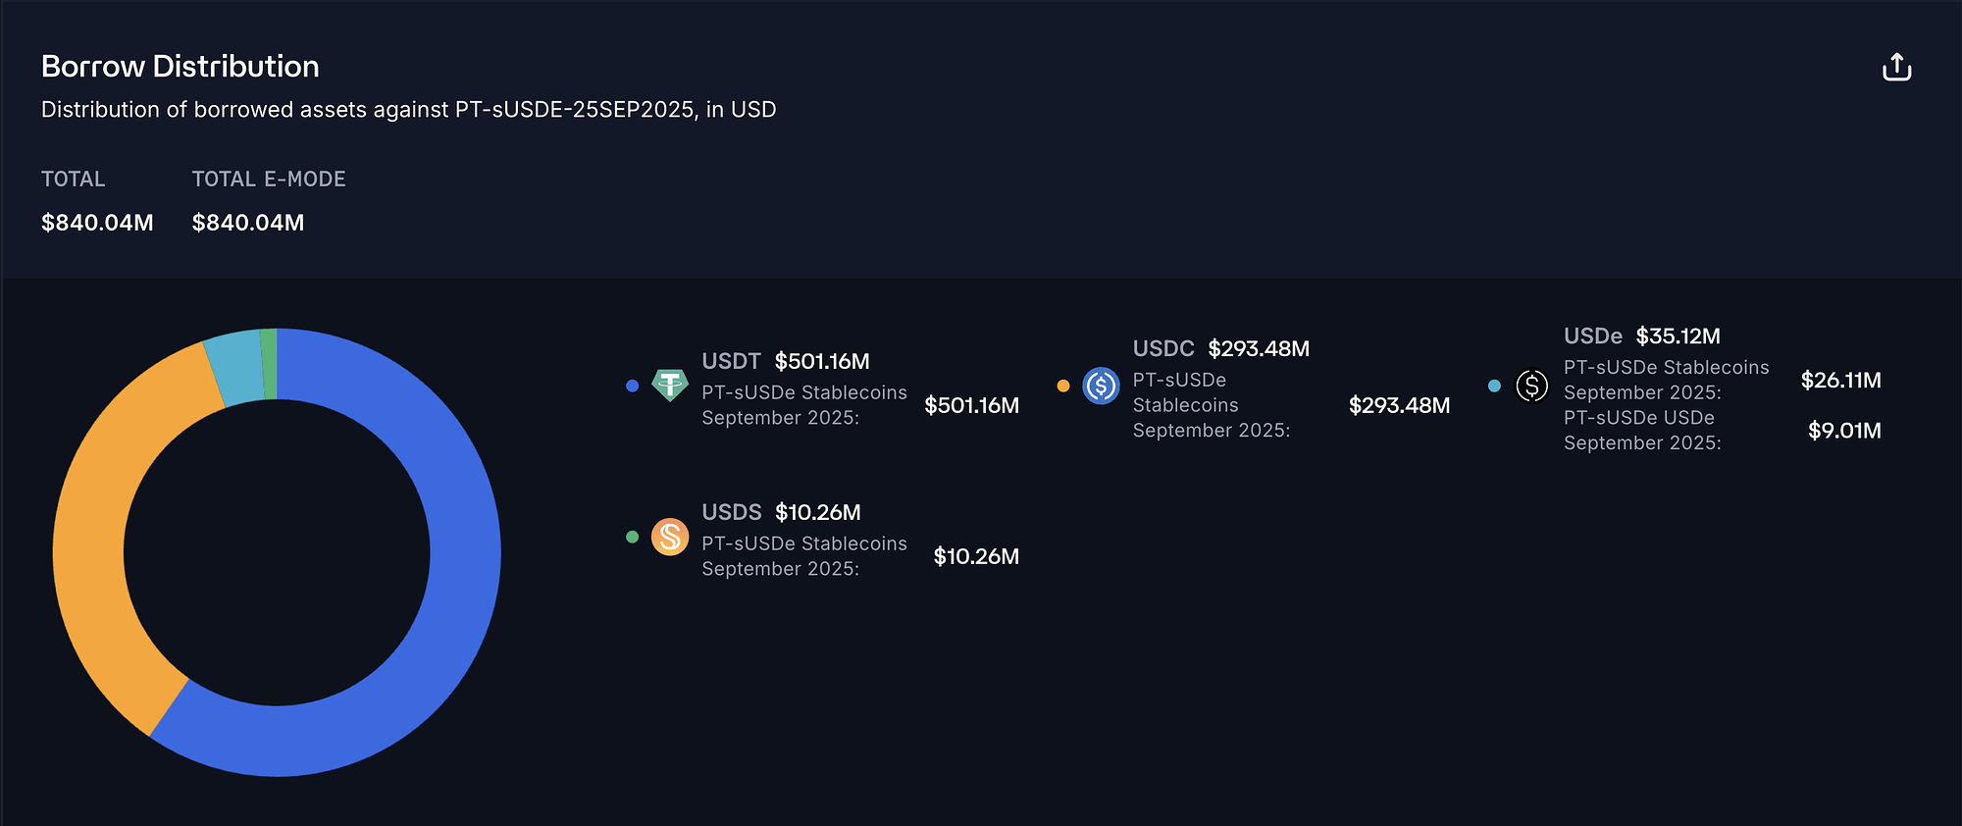Click the USDT $501.16M legend label
This screenshot has width=1962, height=826.
pyautogui.click(x=785, y=361)
